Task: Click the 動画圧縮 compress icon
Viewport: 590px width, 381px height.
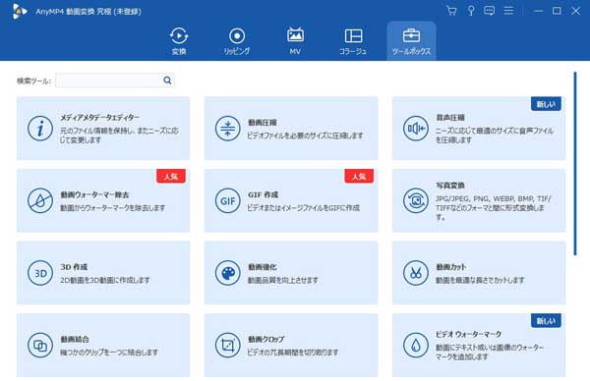Action: [x=228, y=128]
